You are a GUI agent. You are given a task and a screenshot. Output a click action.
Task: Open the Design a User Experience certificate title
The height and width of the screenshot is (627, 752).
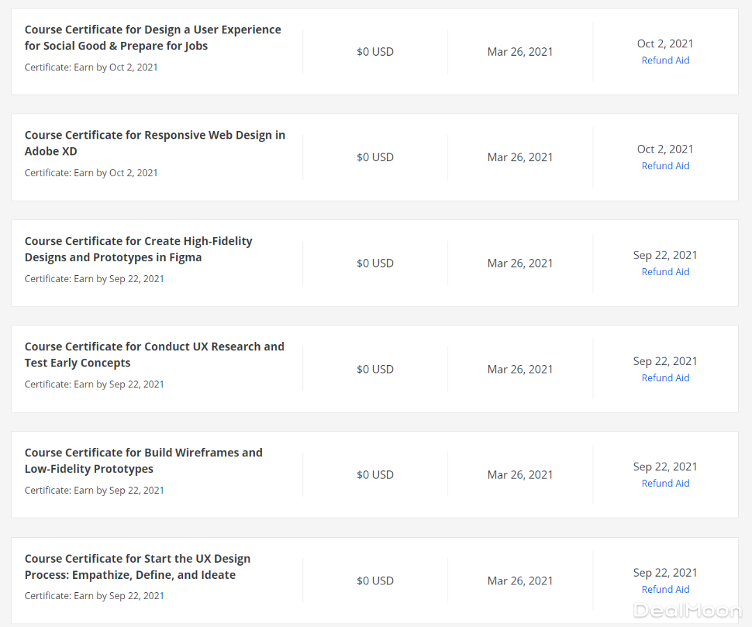pos(152,38)
